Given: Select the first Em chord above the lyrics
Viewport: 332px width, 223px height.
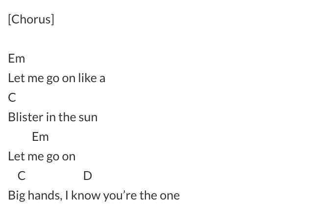Looking at the screenshot, I should tap(17, 59).
